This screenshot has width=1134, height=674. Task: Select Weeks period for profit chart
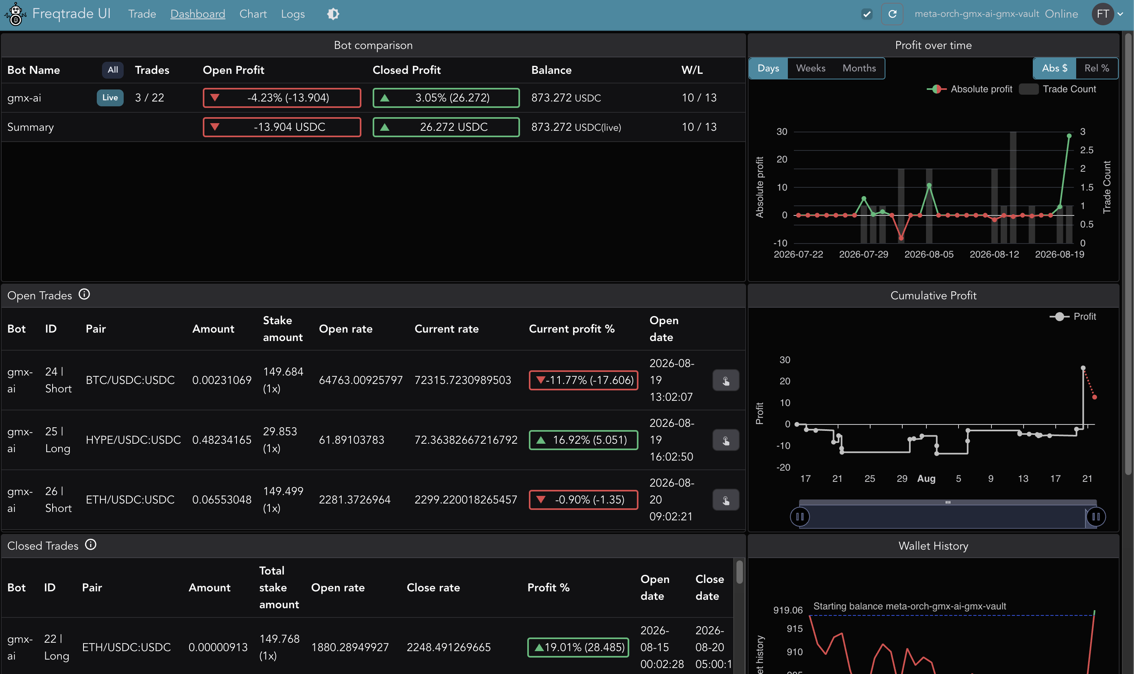(811, 68)
